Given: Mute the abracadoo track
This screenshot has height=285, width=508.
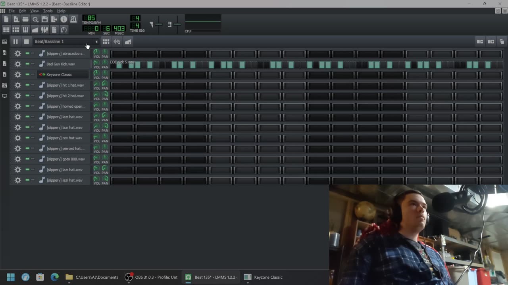Looking at the screenshot, I should (27, 53).
